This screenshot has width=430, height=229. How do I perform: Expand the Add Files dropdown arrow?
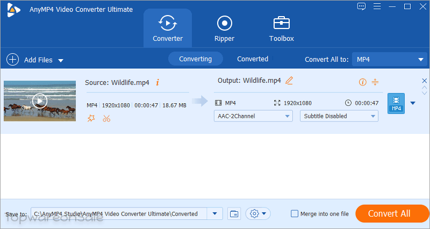[61, 60]
